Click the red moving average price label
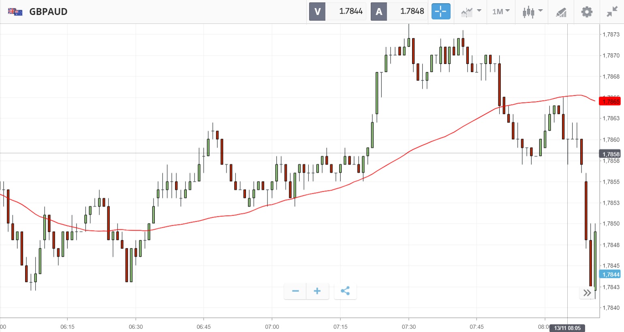Screen dimensions: 624x332 click(610, 102)
